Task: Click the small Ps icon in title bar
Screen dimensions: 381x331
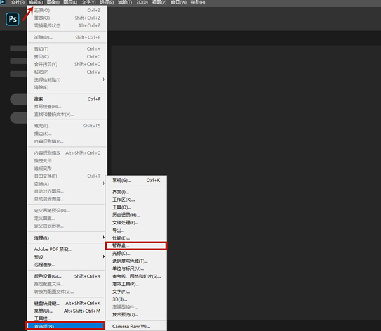Action: 3,3
